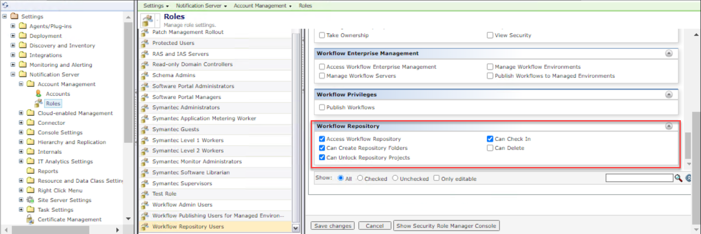
Task: Open the Account Management breadcrumb menu
Action: 262,6
